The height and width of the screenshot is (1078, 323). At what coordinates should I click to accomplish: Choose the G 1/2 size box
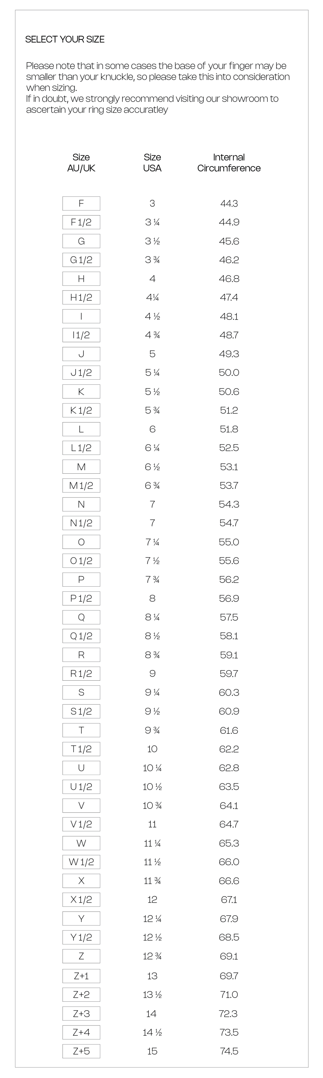click(x=81, y=260)
